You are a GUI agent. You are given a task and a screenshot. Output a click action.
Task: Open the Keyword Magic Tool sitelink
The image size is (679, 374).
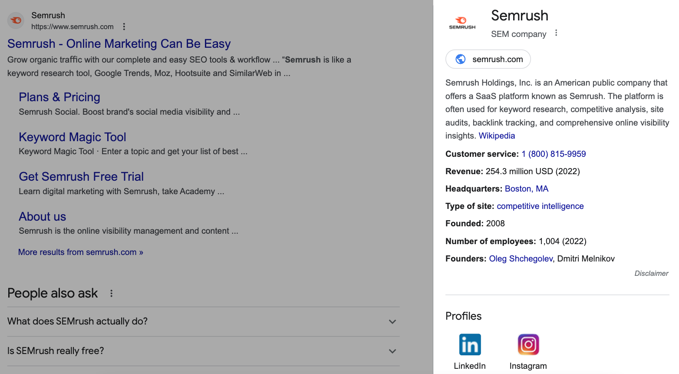coord(73,137)
